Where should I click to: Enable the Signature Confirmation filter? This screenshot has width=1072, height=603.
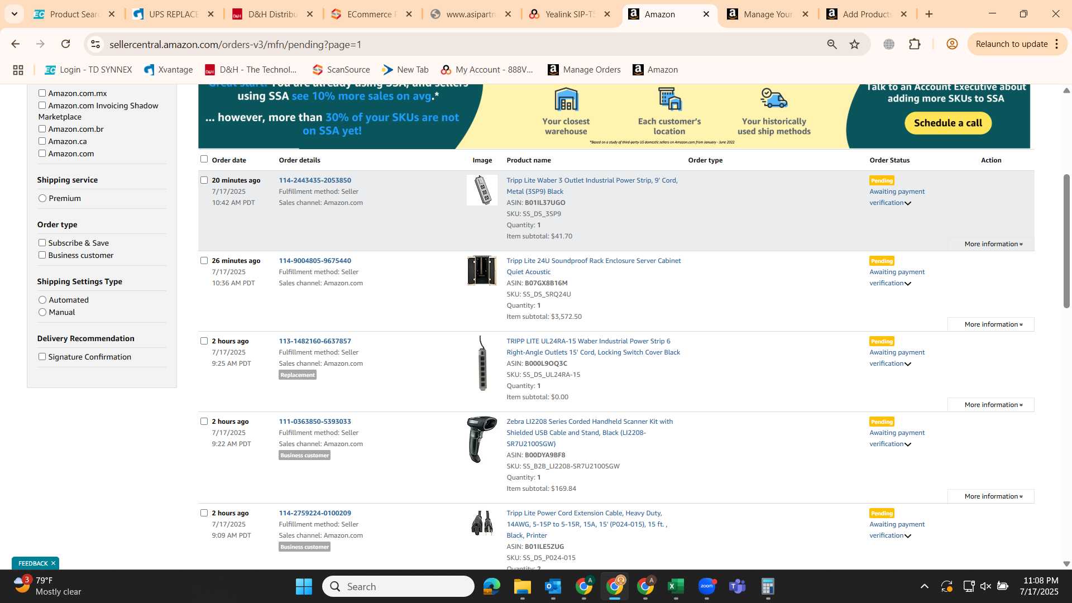[x=42, y=357]
